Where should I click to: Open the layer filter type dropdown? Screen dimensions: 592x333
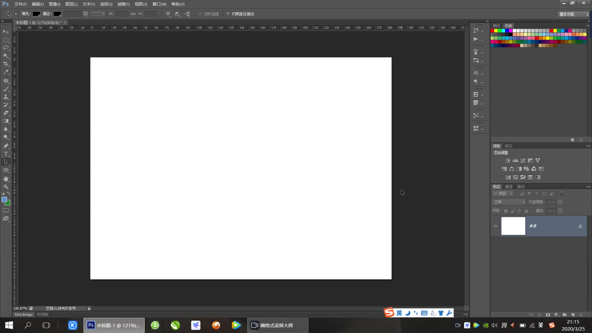click(x=503, y=194)
